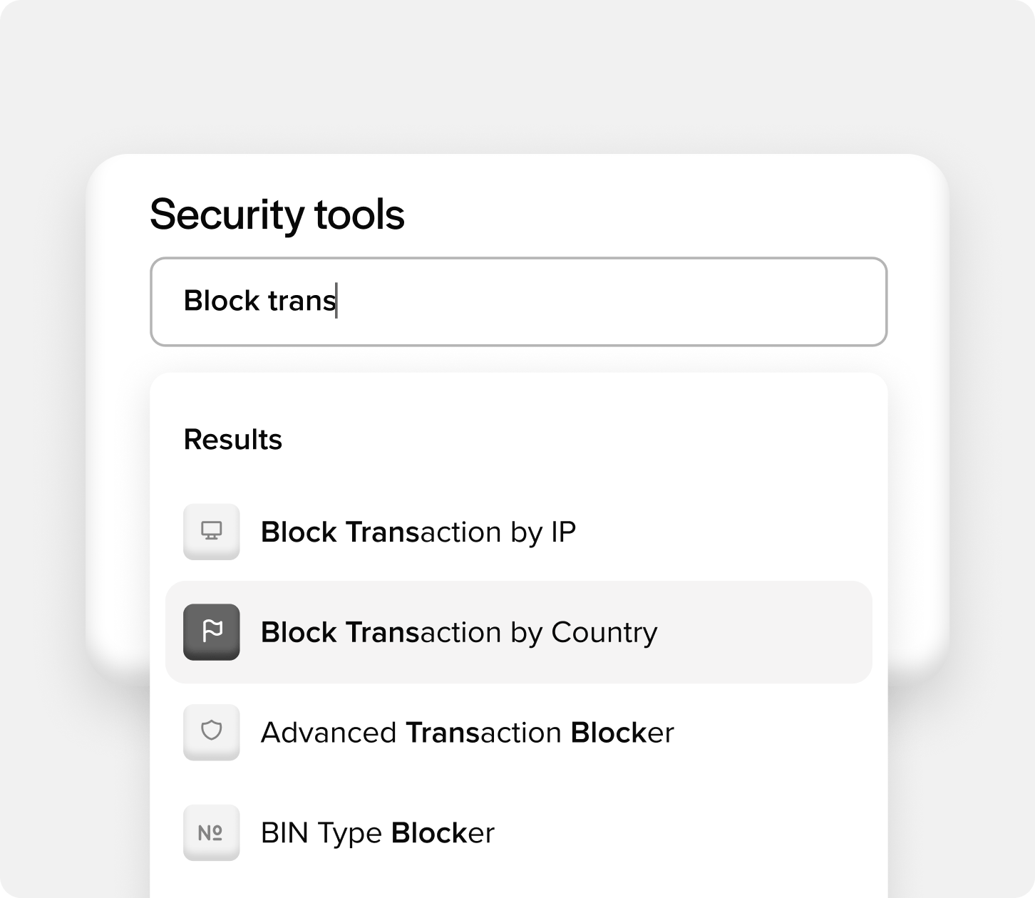
Task: Click the № icon beside BIN Type Blocker
Action: coord(211,832)
